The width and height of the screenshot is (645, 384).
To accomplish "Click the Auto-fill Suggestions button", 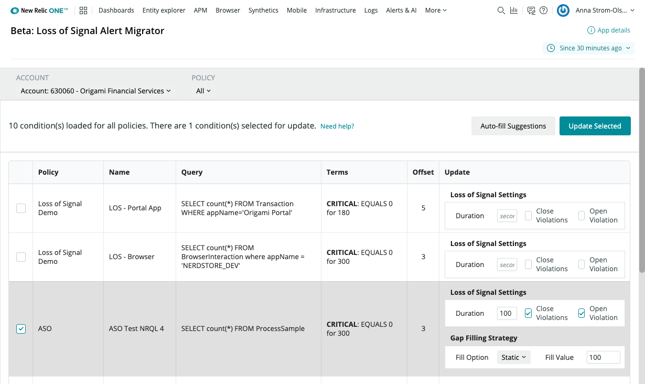I will 513,126.
